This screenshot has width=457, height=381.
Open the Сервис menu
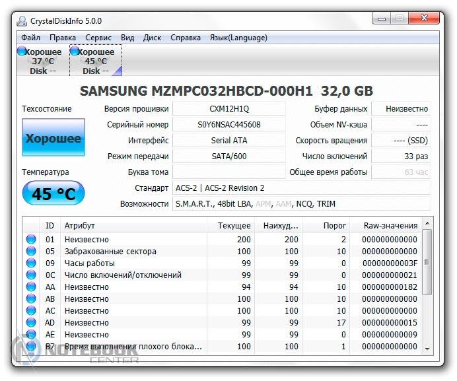[x=98, y=38]
